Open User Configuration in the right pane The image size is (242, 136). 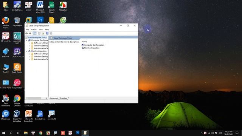click(x=90, y=48)
